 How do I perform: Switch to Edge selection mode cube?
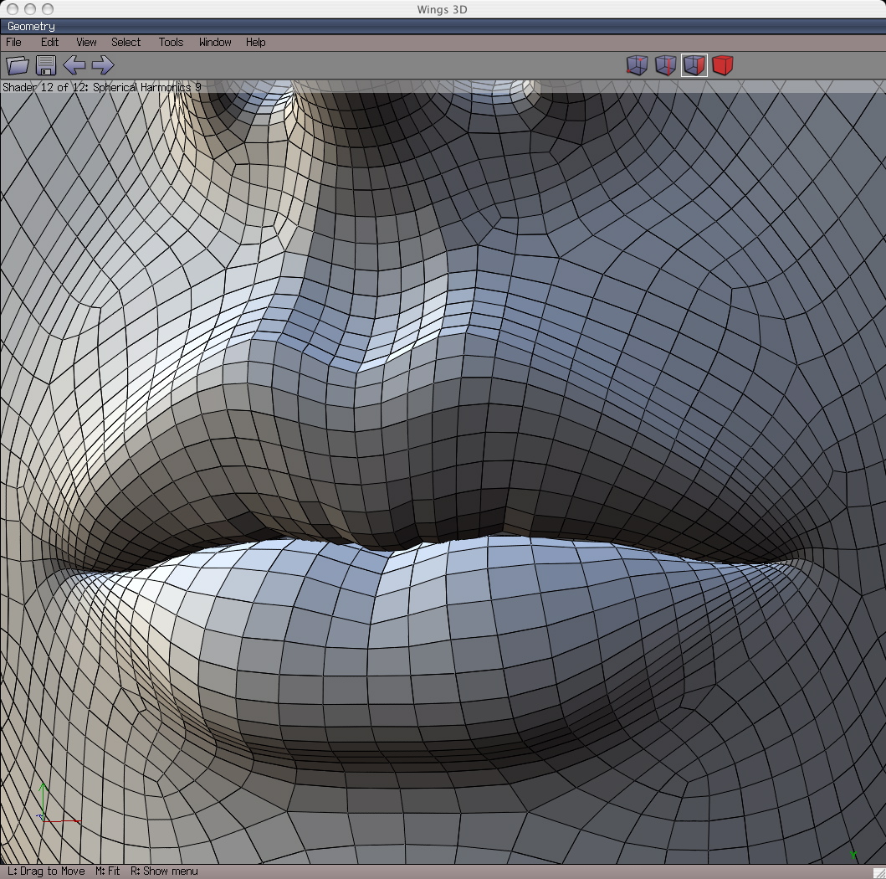666,65
